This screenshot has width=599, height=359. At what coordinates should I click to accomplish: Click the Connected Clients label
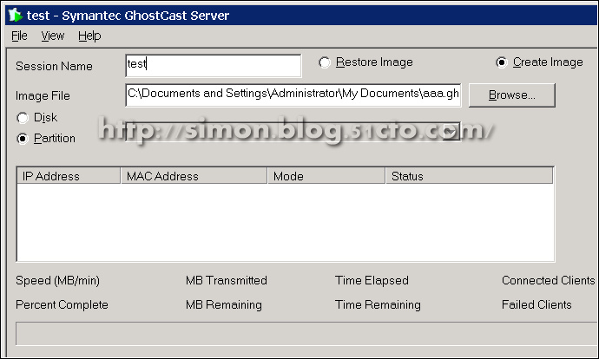click(548, 280)
